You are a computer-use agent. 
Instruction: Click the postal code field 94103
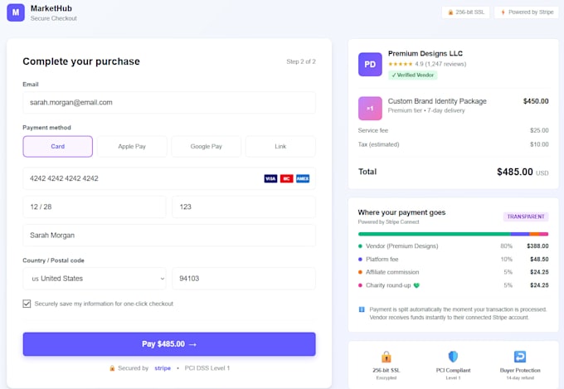click(244, 279)
